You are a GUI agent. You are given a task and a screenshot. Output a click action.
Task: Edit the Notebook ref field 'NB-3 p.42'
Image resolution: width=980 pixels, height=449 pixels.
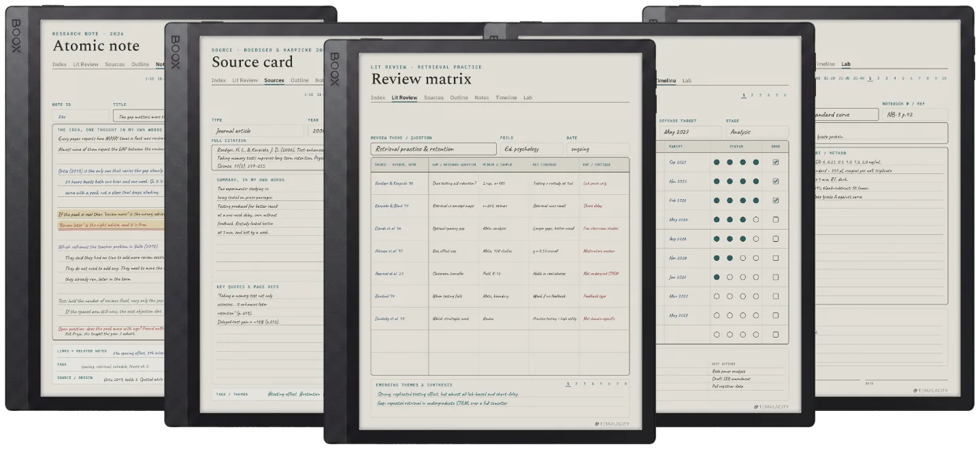coord(914,115)
